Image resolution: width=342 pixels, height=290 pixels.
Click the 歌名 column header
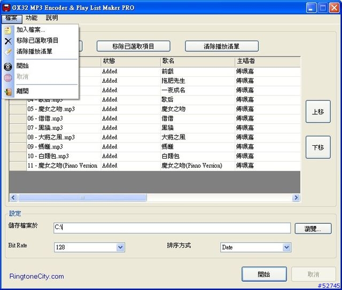197,61
